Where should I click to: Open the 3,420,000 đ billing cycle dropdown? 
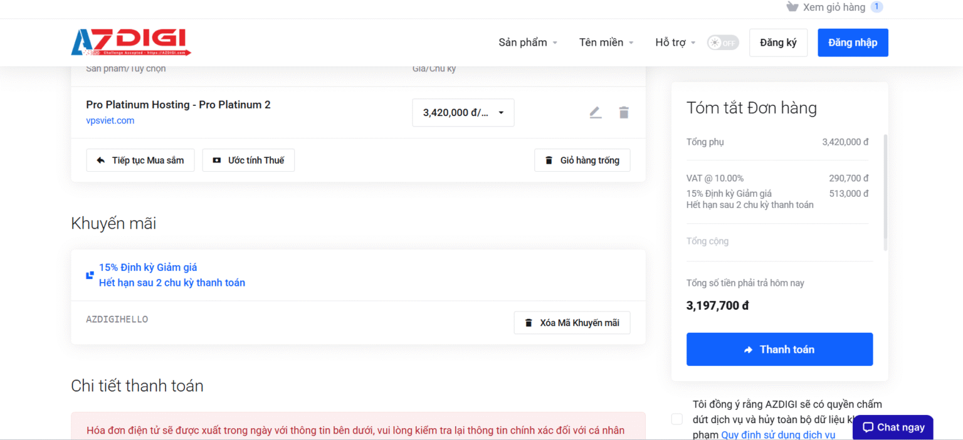(x=463, y=113)
